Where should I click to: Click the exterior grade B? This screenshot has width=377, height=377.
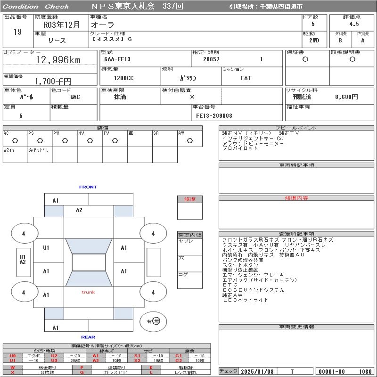[x=340, y=41]
